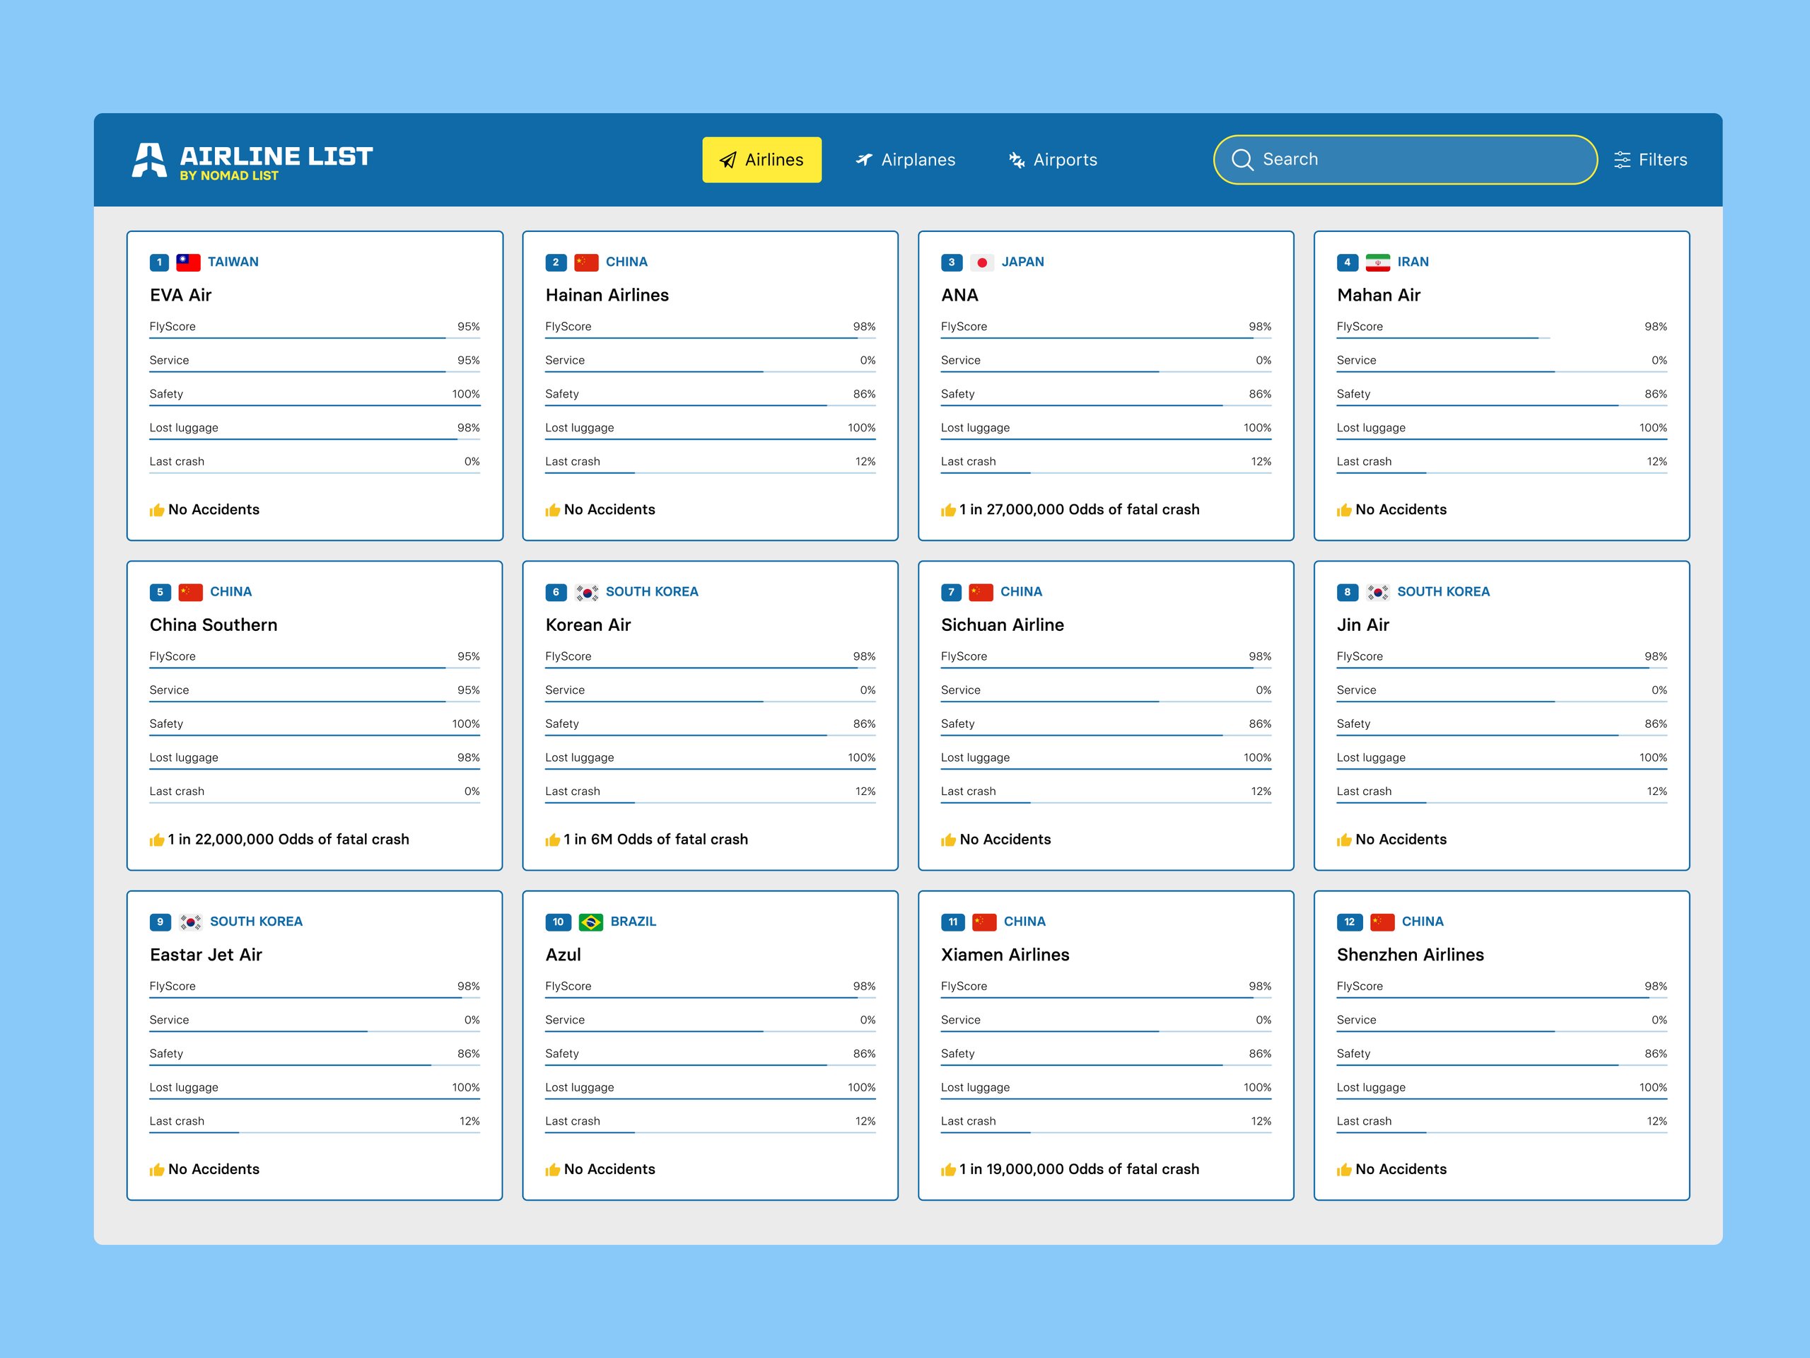Click the South Korea flag on Korean Air card

[x=586, y=592]
